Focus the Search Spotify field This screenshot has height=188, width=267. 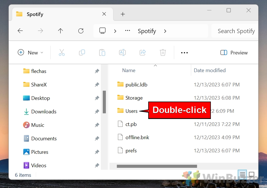235,31
